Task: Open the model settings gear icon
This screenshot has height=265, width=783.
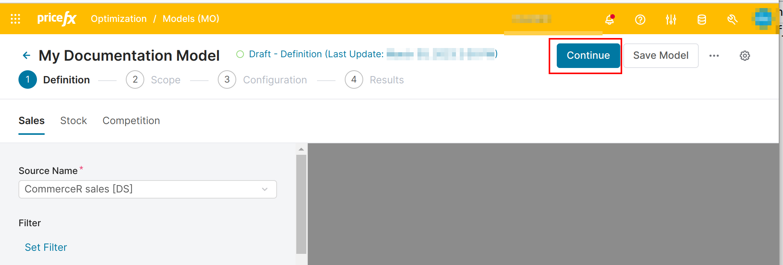Action: 745,56
